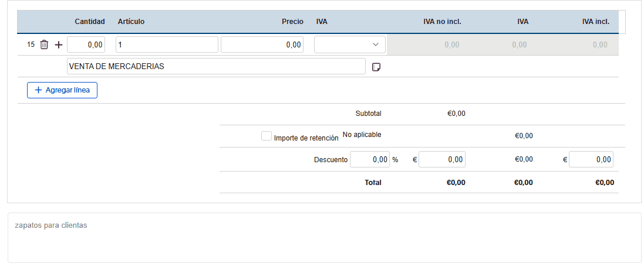Select the Artículo column header
Screen dimensions: 644x267
[x=131, y=22]
